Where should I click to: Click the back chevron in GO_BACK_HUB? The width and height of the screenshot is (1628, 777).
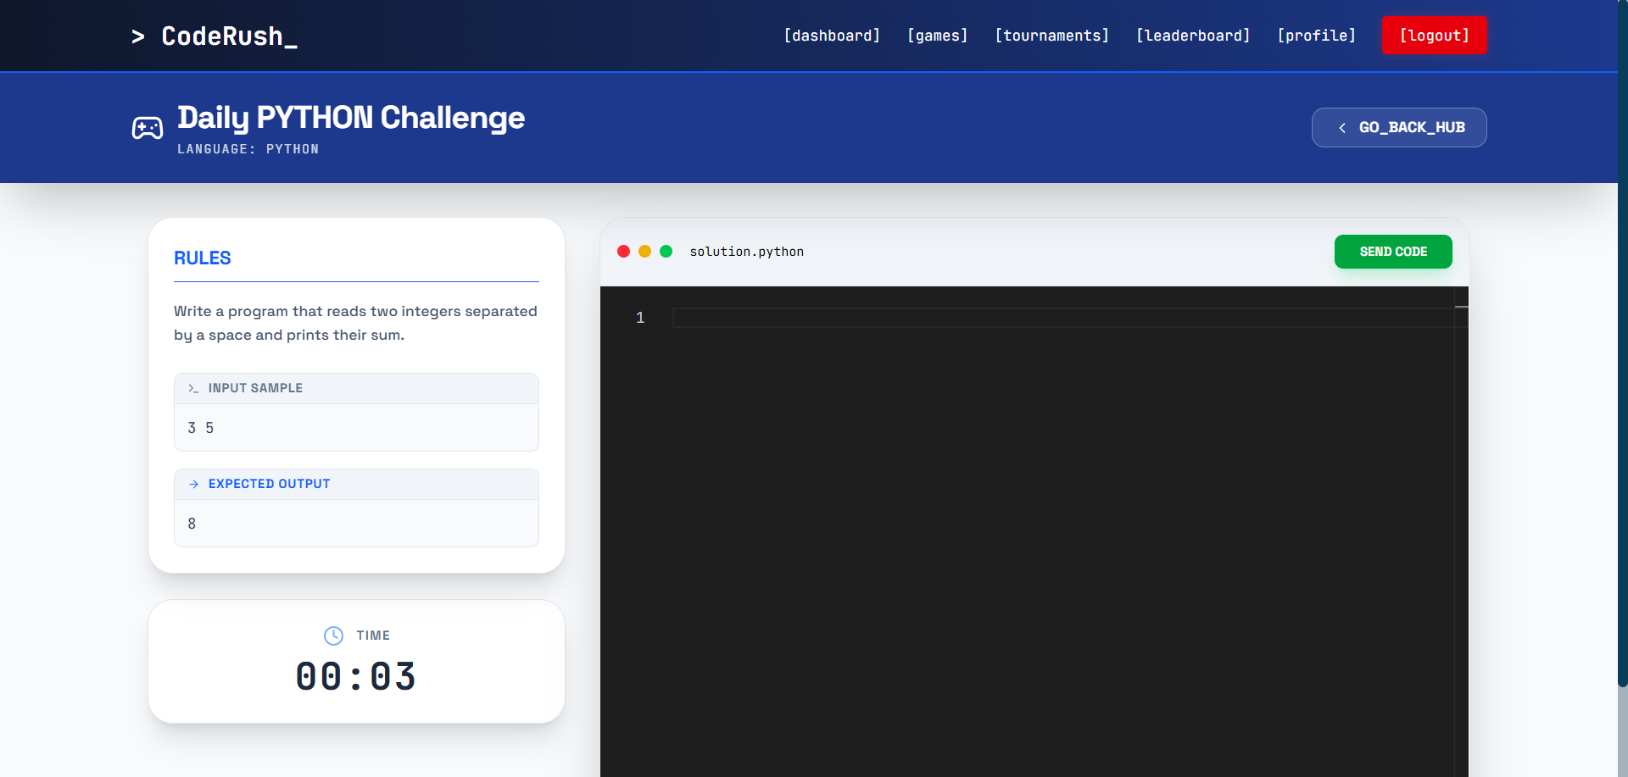[x=1342, y=128]
